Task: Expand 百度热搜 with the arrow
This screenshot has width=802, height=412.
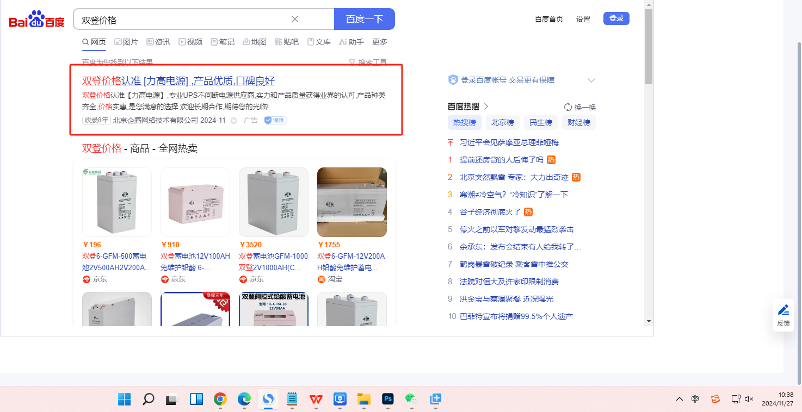Action: (x=486, y=107)
